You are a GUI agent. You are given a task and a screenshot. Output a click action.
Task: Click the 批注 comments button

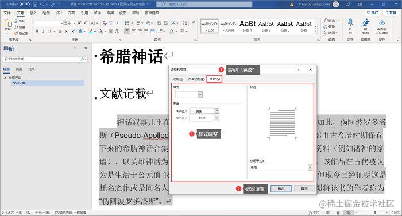pyautogui.click(x=373, y=13)
